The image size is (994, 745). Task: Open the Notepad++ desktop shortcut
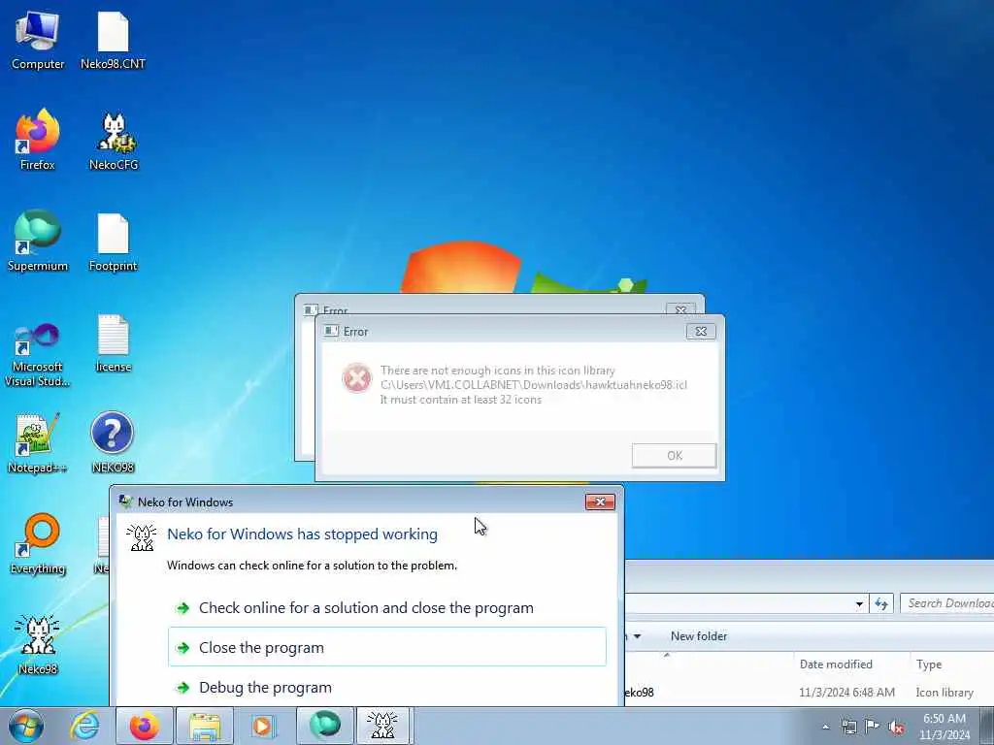pos(38,443)
